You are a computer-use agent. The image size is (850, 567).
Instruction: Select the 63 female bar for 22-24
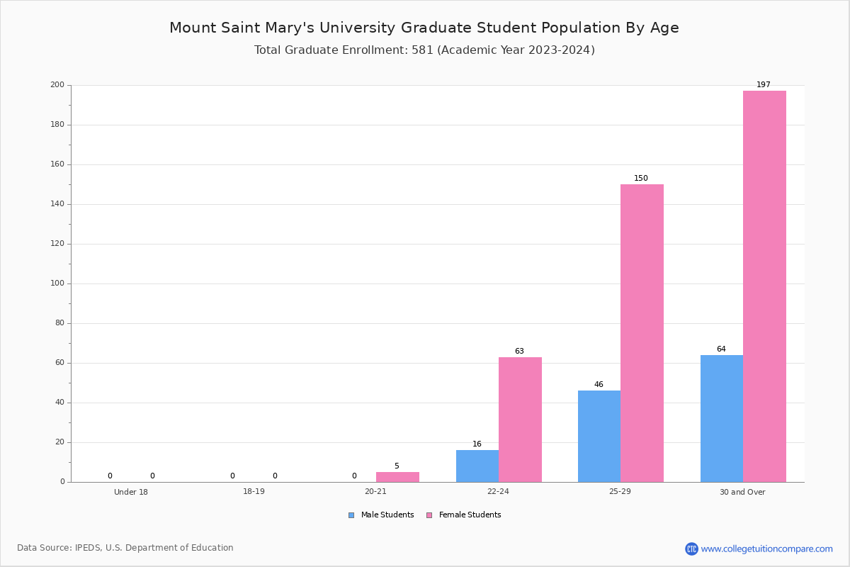pyautogui.click(x=520, y=420)
